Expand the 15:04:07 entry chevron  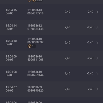pyautogui.click(x=97, y=89)
